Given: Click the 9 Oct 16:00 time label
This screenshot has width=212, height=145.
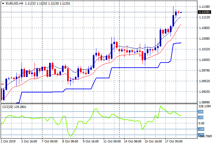Looking at the screenshot, I should (91, 141).
